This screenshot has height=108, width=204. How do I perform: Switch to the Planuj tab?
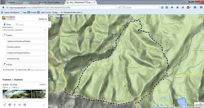pyautogui.click(x=7, y=24)
